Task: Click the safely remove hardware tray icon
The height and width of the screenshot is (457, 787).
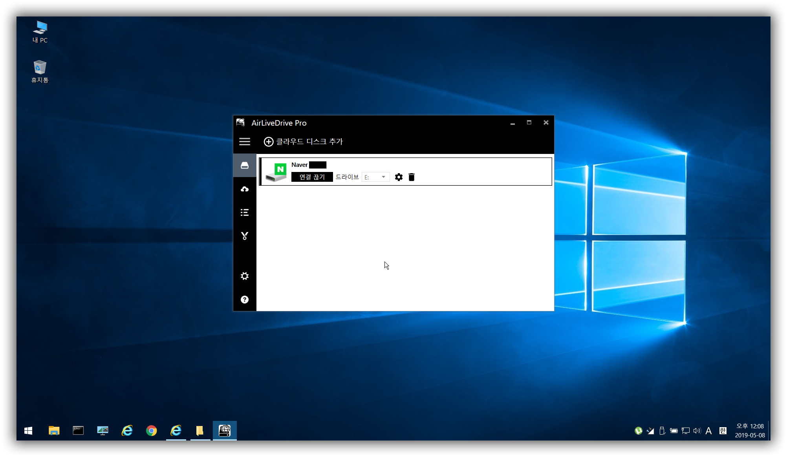Action: pyautogui.click(x=662, y=431)
